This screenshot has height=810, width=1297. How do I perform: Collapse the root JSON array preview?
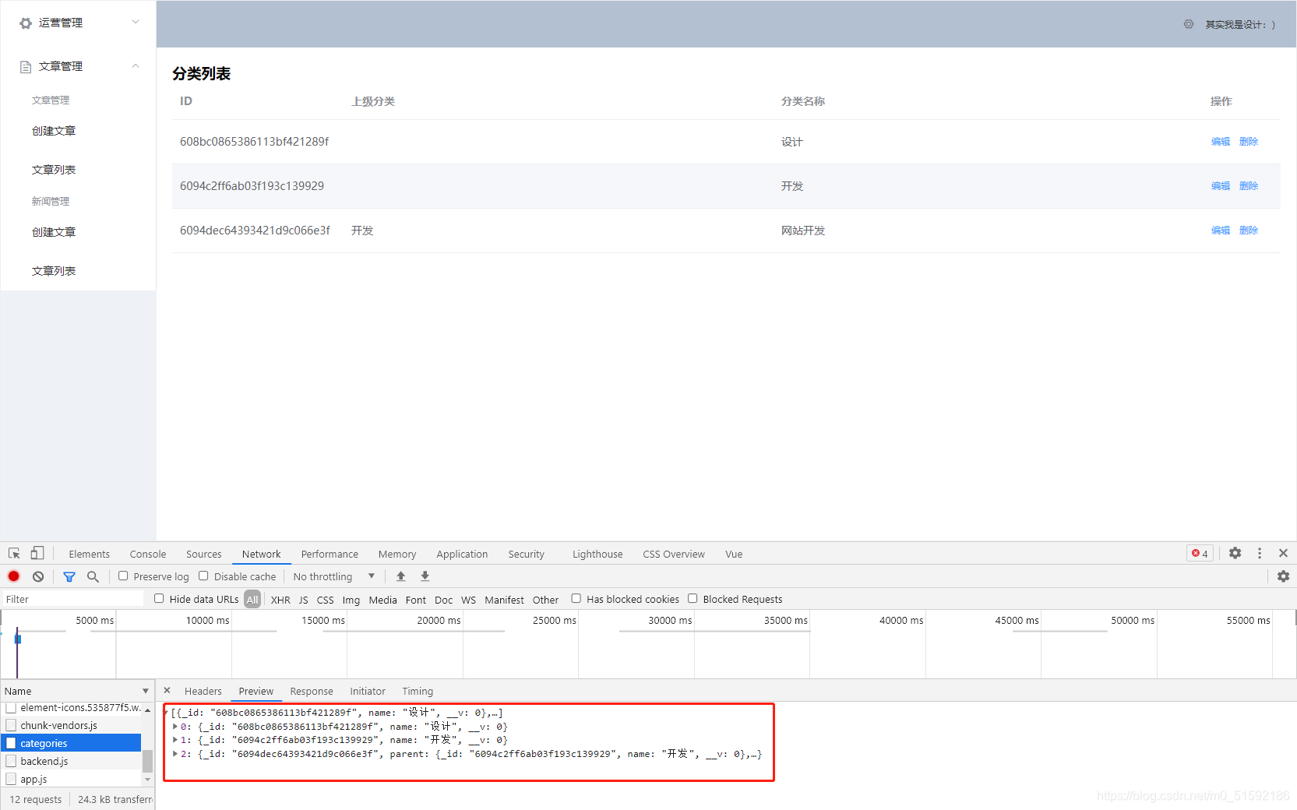click(x=166, y=713)
